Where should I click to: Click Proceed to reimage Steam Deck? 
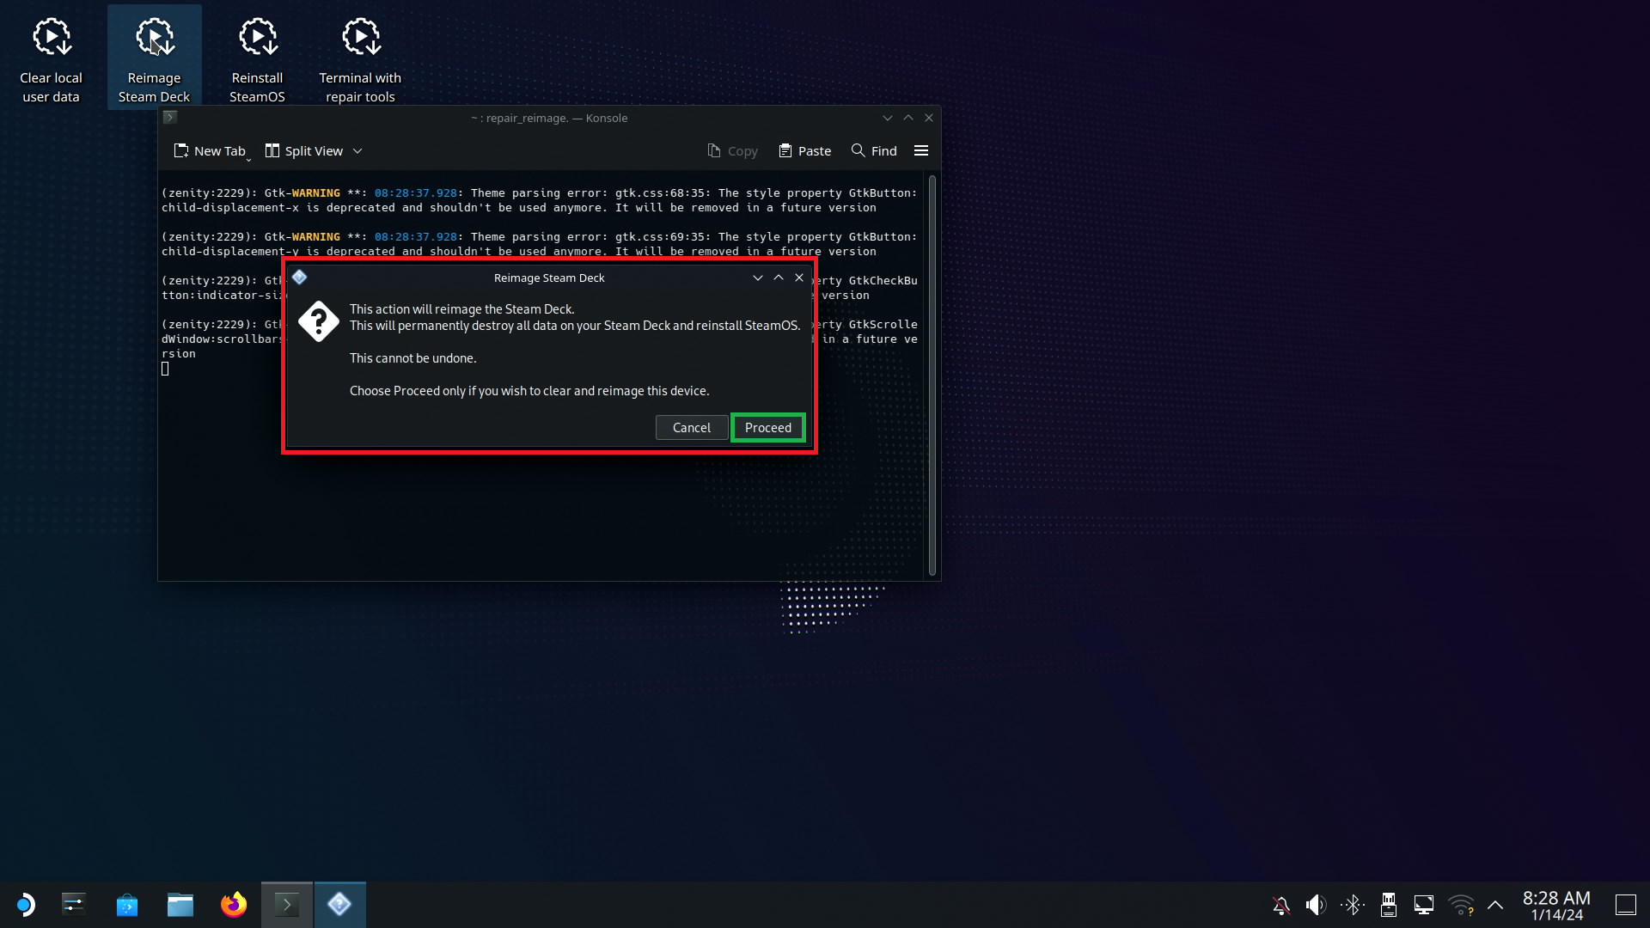(767, 427)
